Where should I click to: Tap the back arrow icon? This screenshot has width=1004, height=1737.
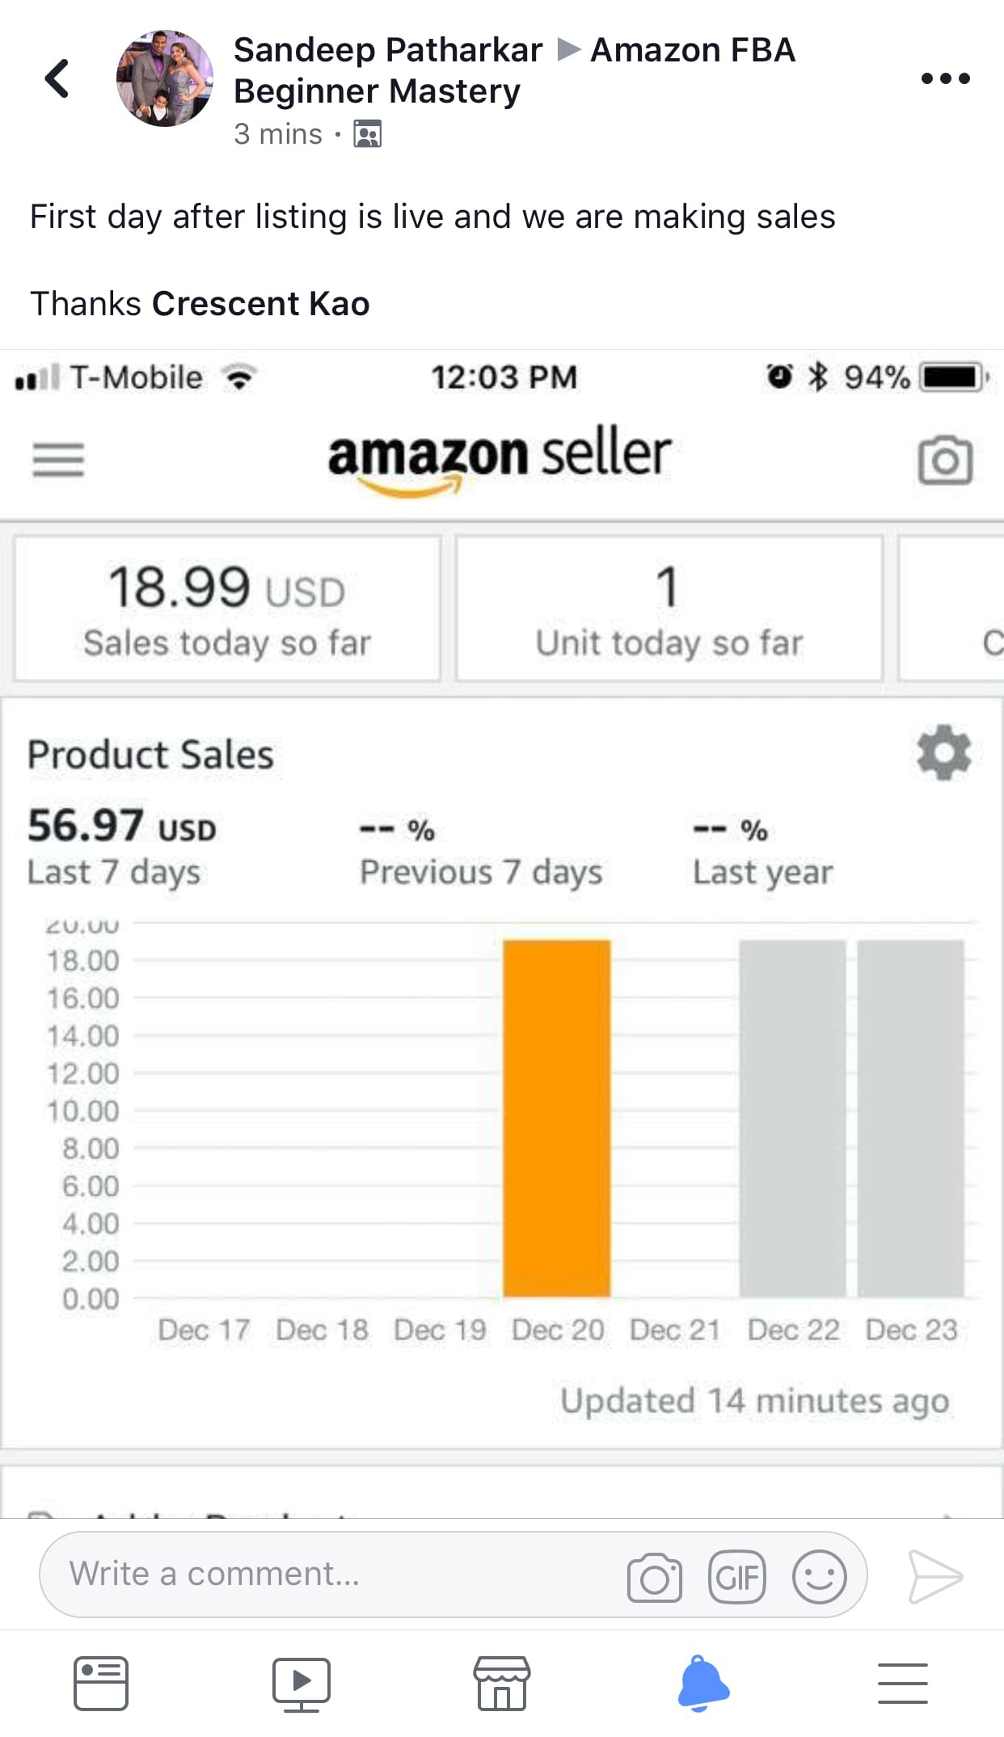pos(57,78)
